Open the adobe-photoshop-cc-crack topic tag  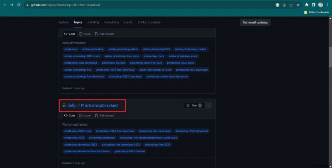(x=155, y=70)
